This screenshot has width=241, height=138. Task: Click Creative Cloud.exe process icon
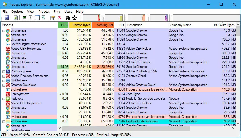click(8, 85)
